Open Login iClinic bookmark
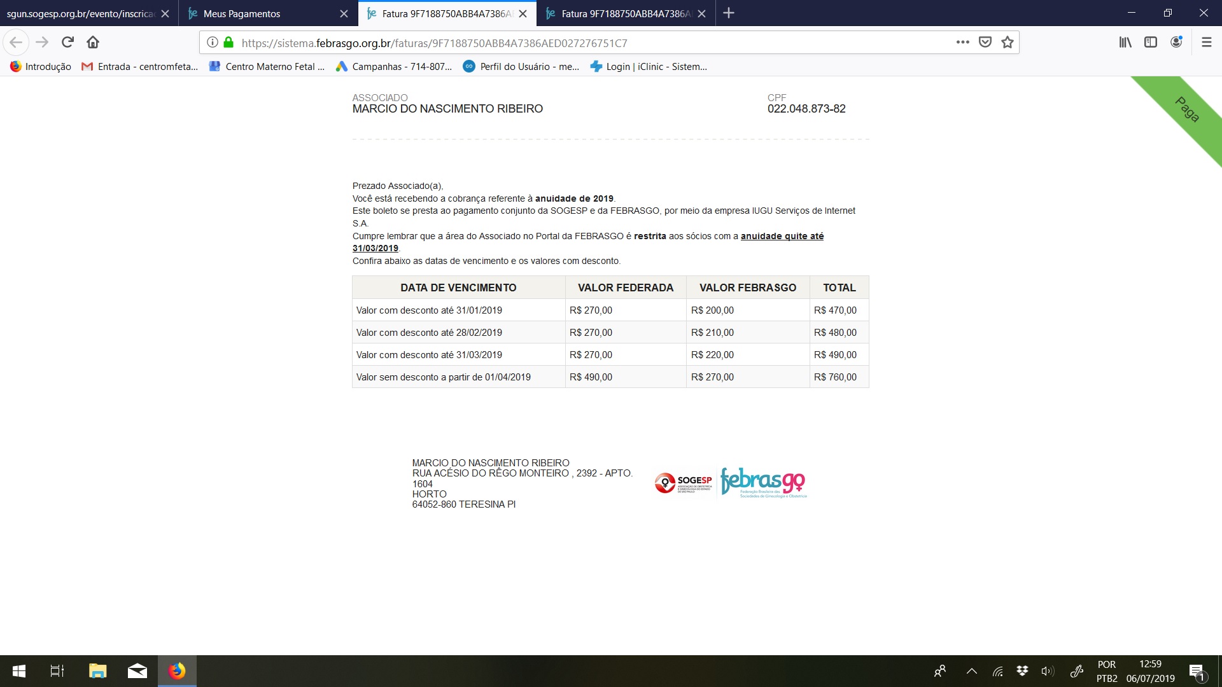This screenshot has width=1222, height=687. pos(649,67)
